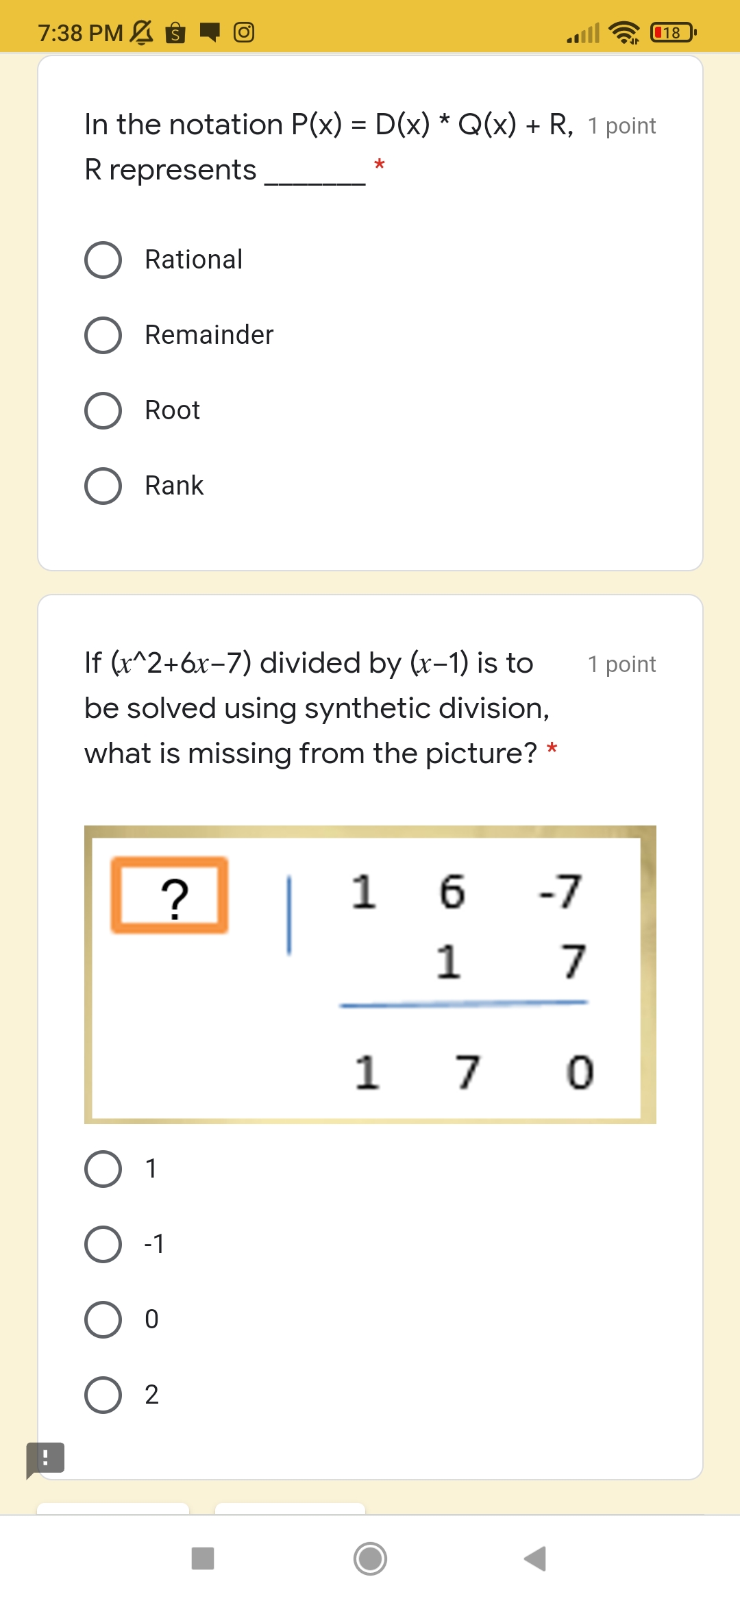This screenshot has width=740, height=1603.
Task: Select the Rank answer option
Action: 103,486
